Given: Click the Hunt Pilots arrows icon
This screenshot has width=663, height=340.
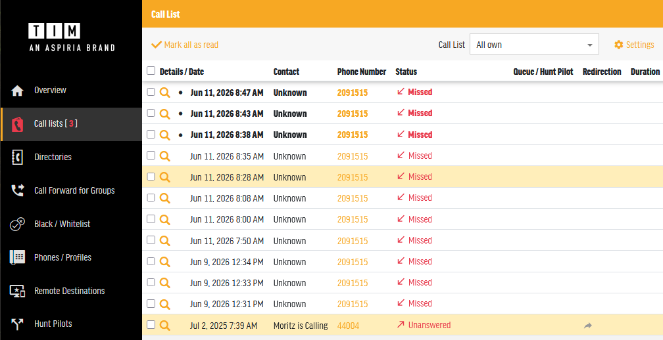Looking at the screenshot, I should click(x=17, y=324).
